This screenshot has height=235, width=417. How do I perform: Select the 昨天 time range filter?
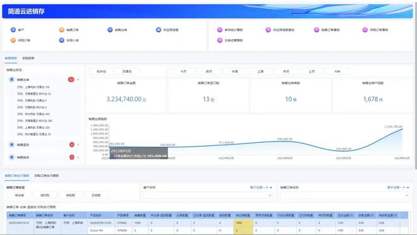click(x=209, y=71)
